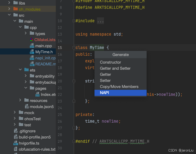The width and height of the screenshot is (196, 154).
Task: Click the main.cpp C++ file icon
Action: [32, 46]
